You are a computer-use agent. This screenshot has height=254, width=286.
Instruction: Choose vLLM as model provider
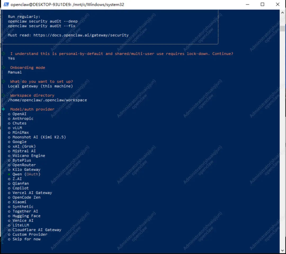15,128
